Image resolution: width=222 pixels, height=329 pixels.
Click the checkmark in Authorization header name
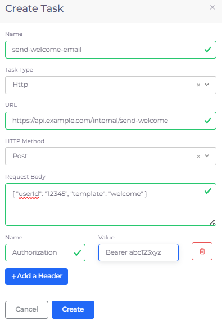click(78, 253)
